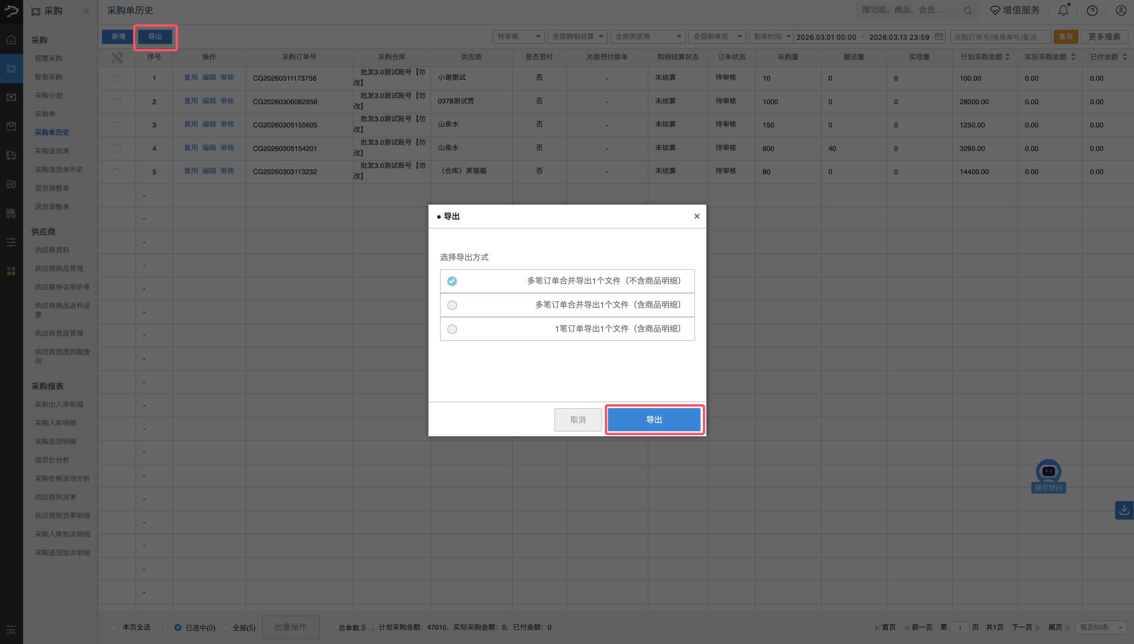This screenshot has width=1134, height=644.
Task: Check the 本页全选 checkbox
Action: (113, 627)
